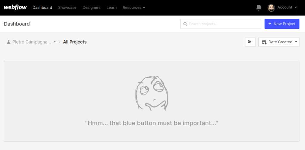Click the New Project button
305x150 pixels.
point(282,24)
